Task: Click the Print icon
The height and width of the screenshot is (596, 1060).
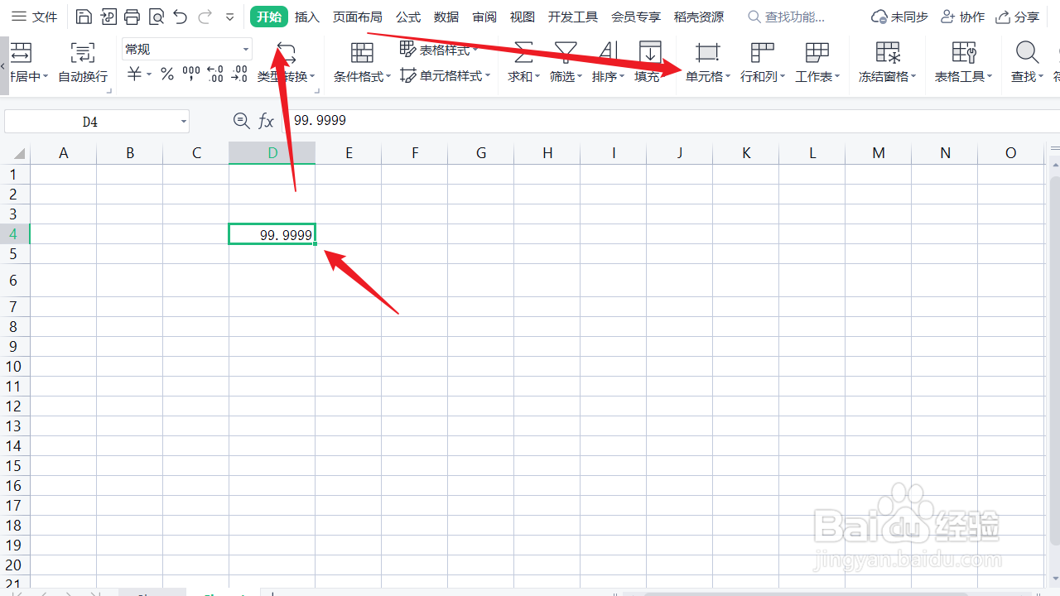Action: 132,17
